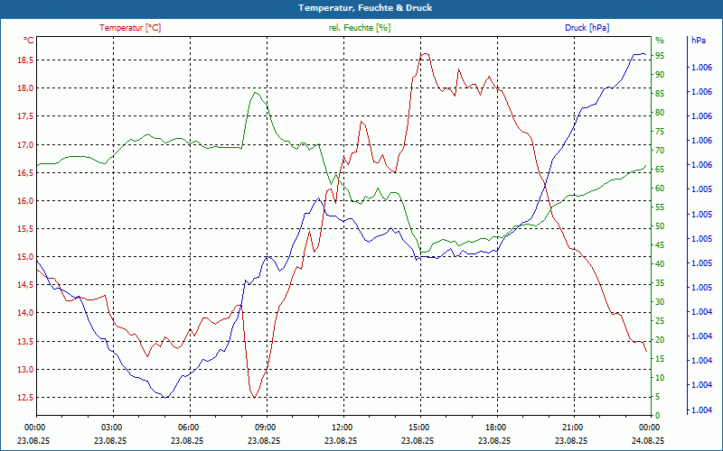
Task: Select the red "Temperatur [°C]" legend label
Action: [x=130, y=28]
